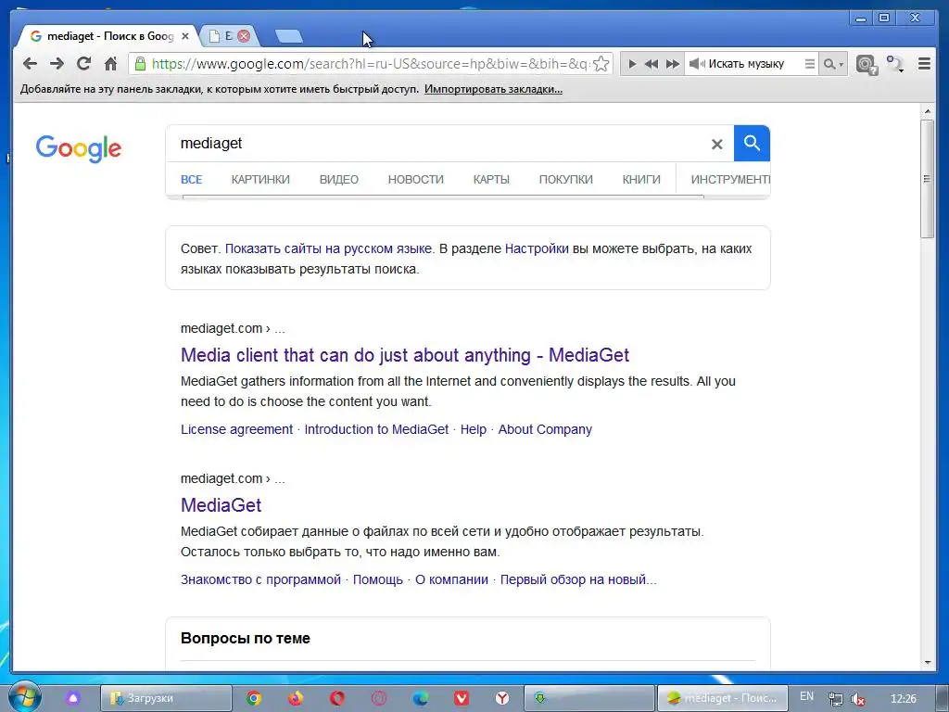Viewport: 949px width, 712px height.
Task: Switch to КАРТЫ results tab
Action: point(491,180)
